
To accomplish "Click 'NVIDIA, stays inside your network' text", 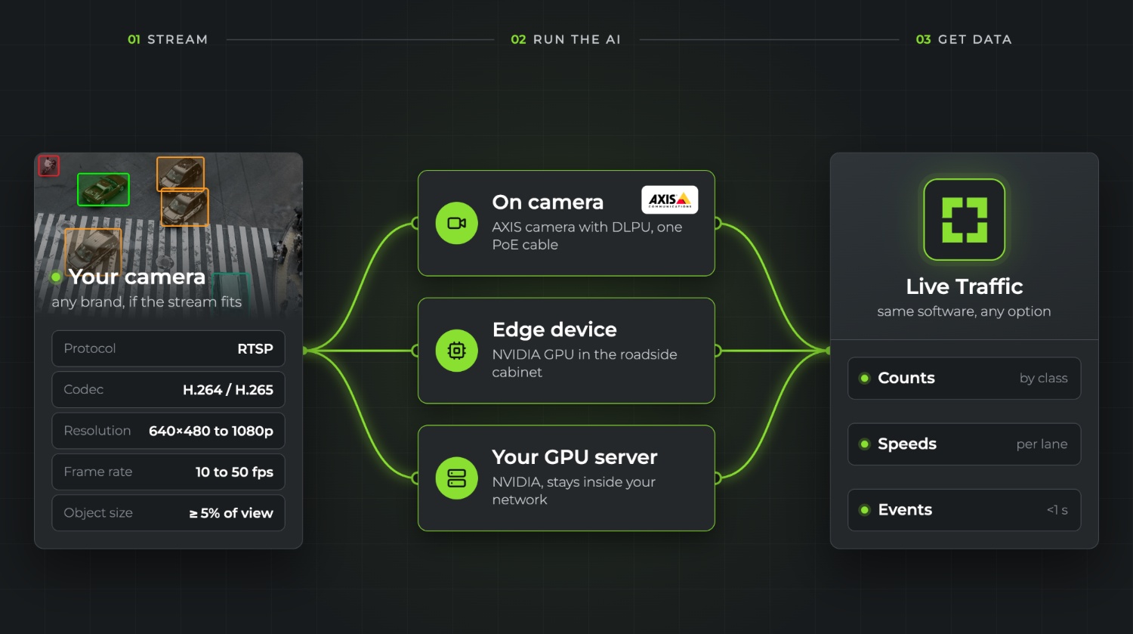I will 573,490.
